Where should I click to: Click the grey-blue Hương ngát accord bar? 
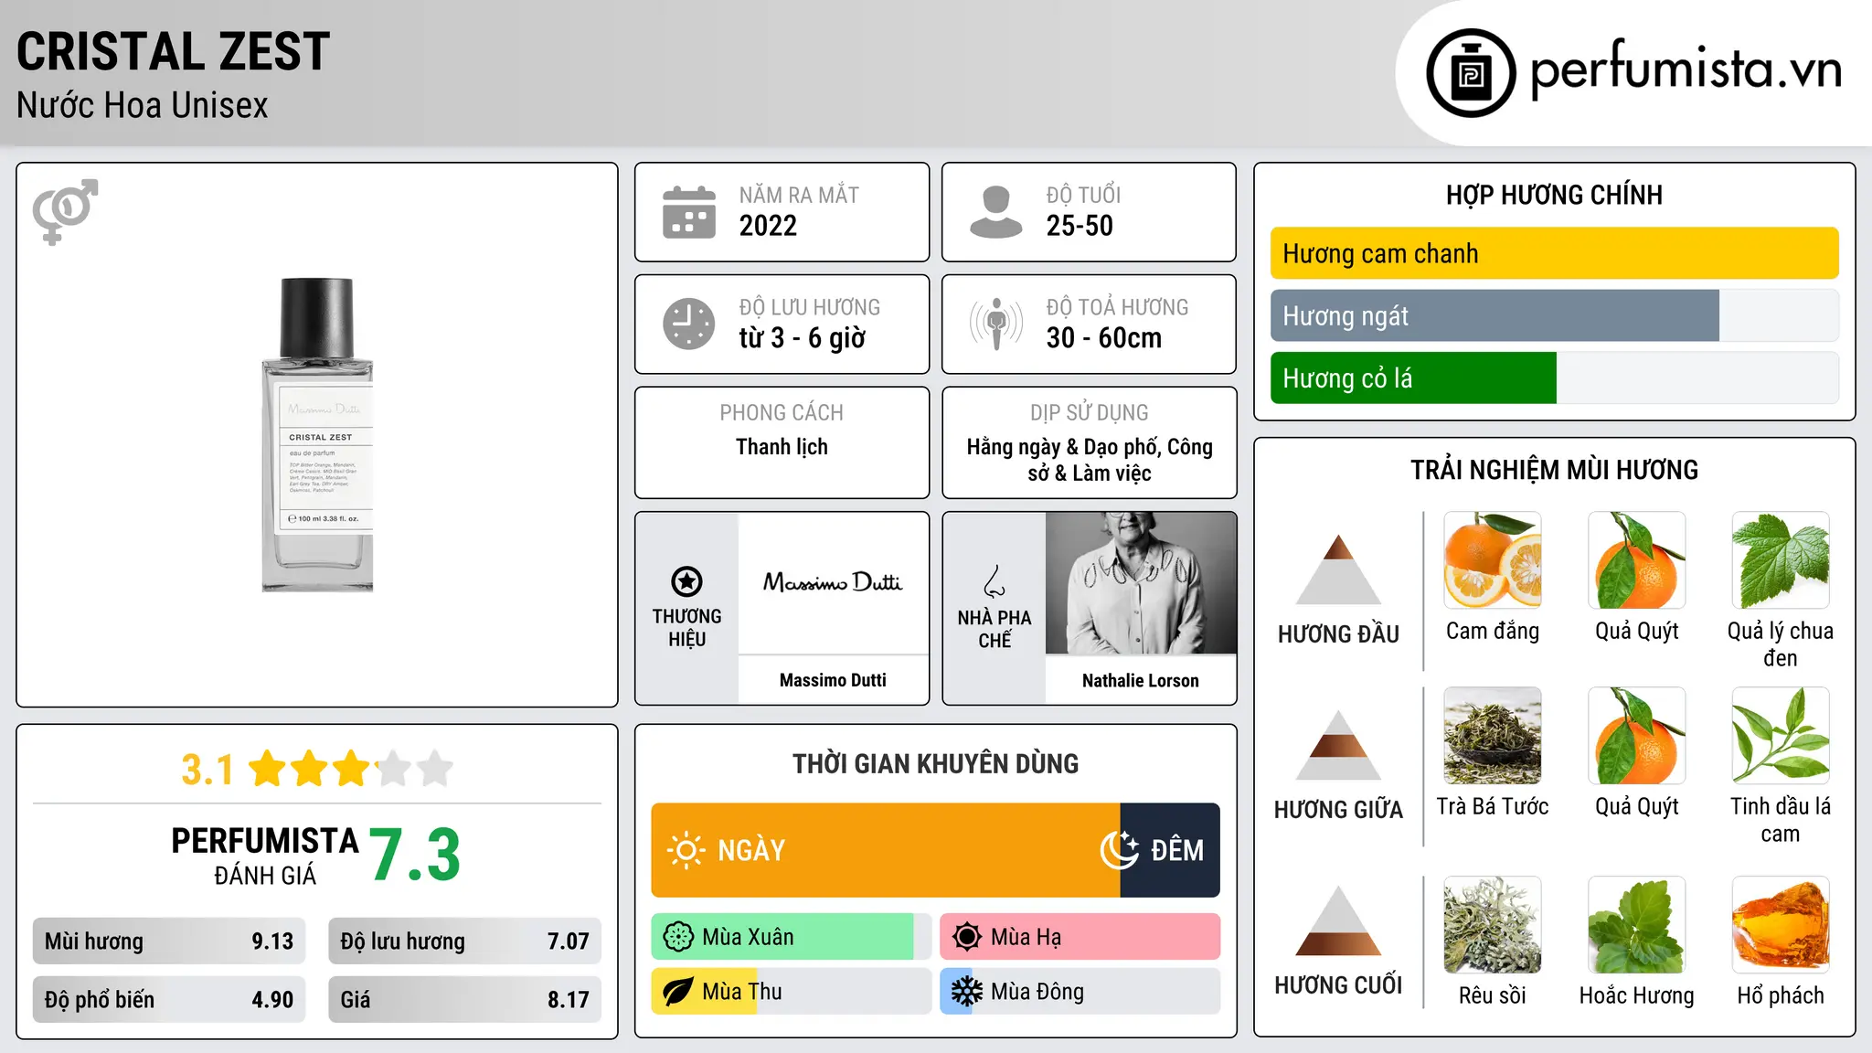(x=1494, y=315)
